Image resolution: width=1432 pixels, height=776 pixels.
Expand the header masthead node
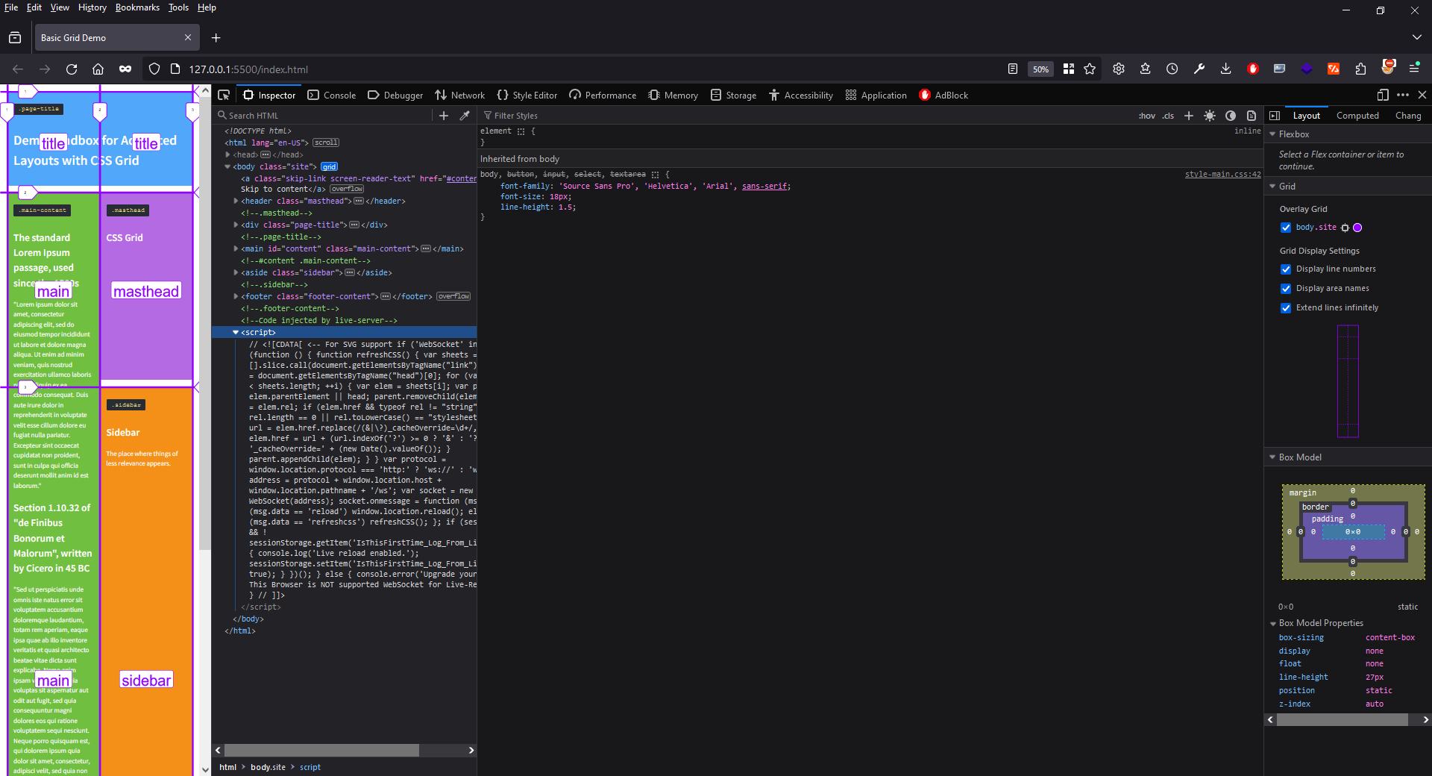pyautogui.click(x=236, y=201)
